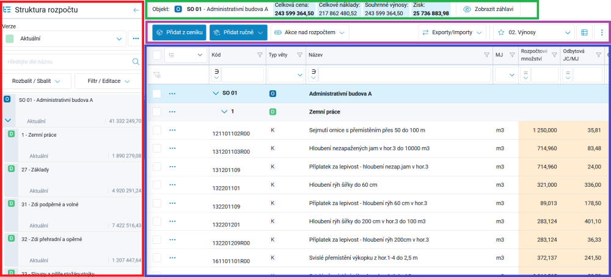
Task: Open row menu for item 161101101R00
Action: click(x=173, y=257)
